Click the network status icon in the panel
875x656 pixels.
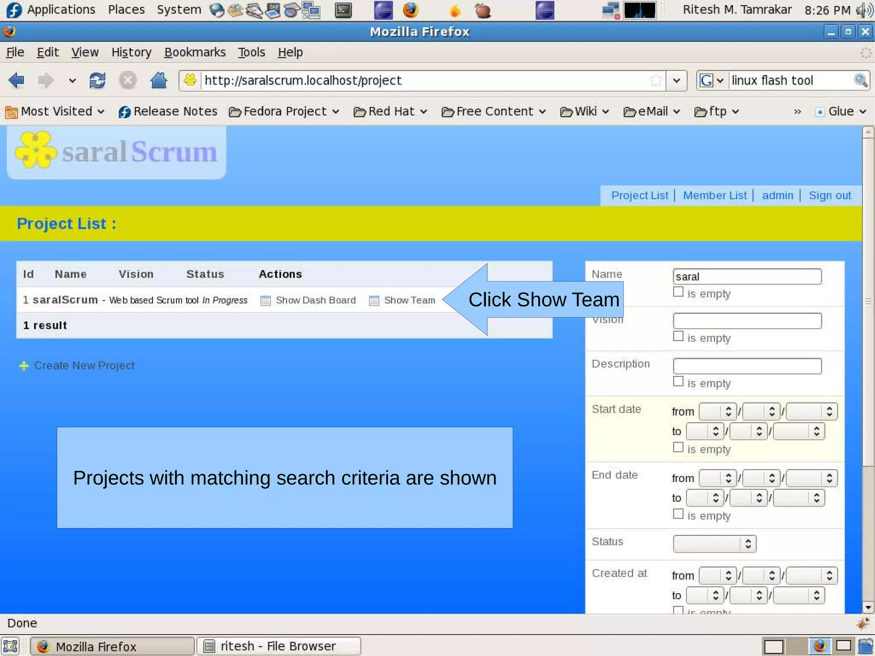(611, 11)
